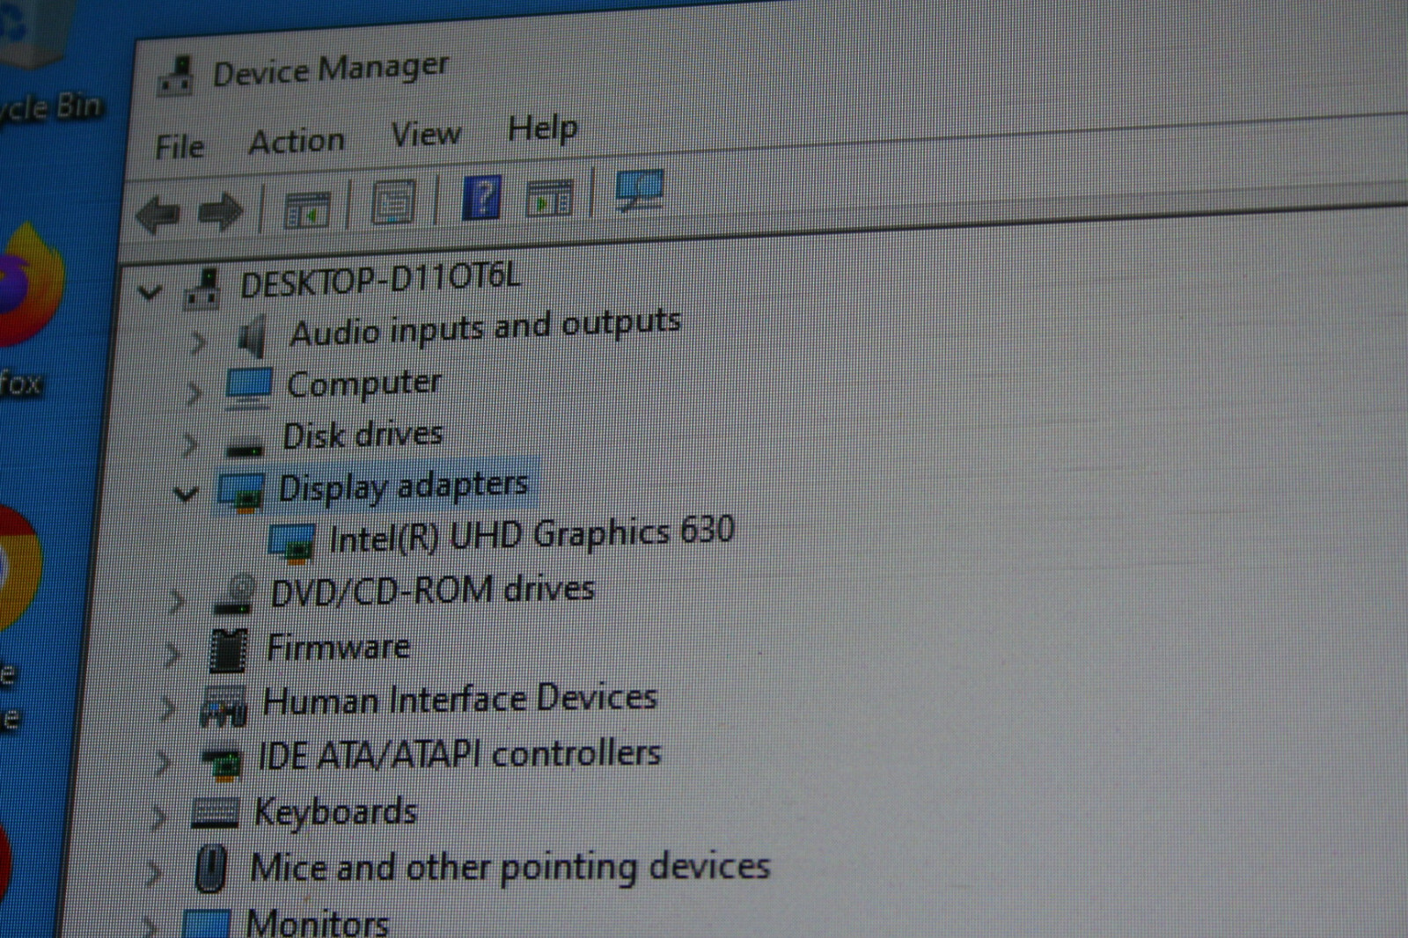
Task: Expand DVD/CD-ROM drives chevron
Action: point(177,601)
